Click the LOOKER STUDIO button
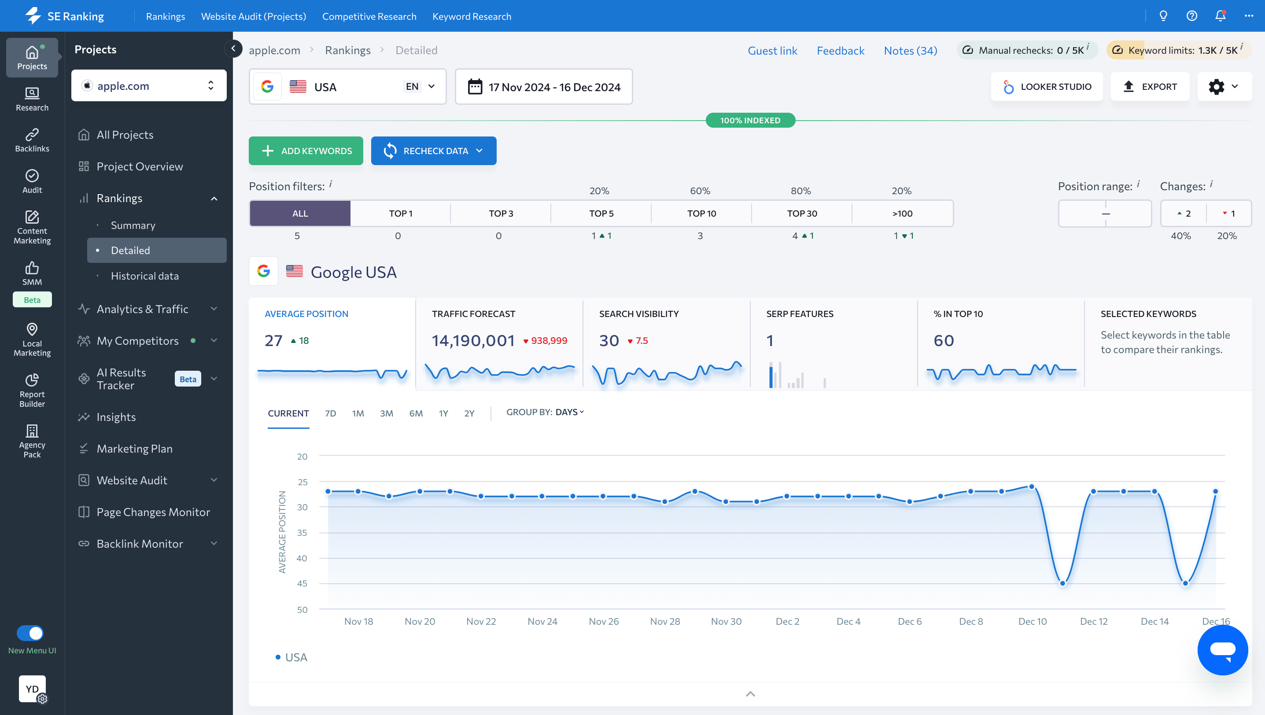The height and width of the screenshot is (715, 1265). click(1047, 86)
